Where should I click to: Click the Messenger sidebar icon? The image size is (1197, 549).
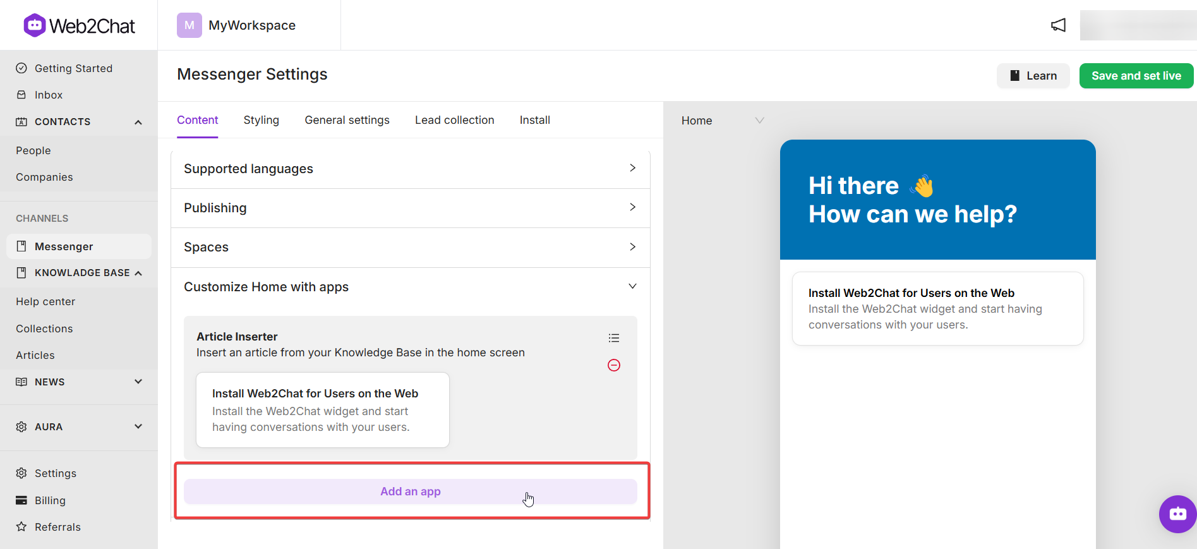coord(21,246)
